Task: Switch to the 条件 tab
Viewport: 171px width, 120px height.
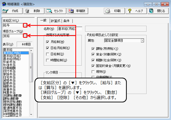Action: 67,21
